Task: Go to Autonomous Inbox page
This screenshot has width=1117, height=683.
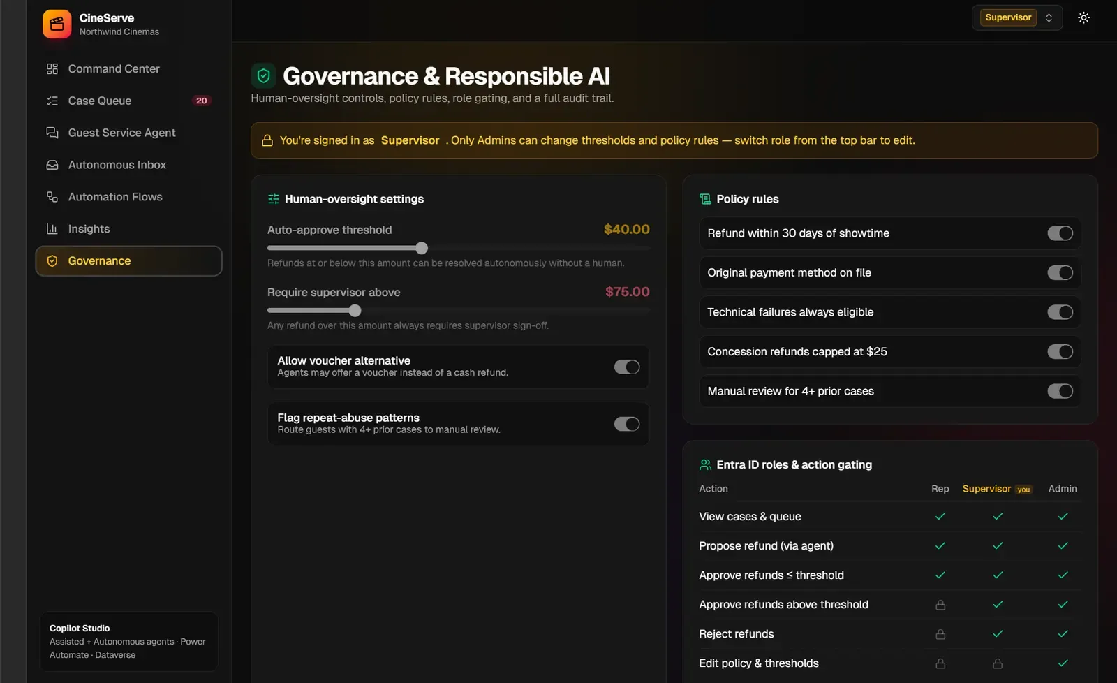Action: coord(128,165)
